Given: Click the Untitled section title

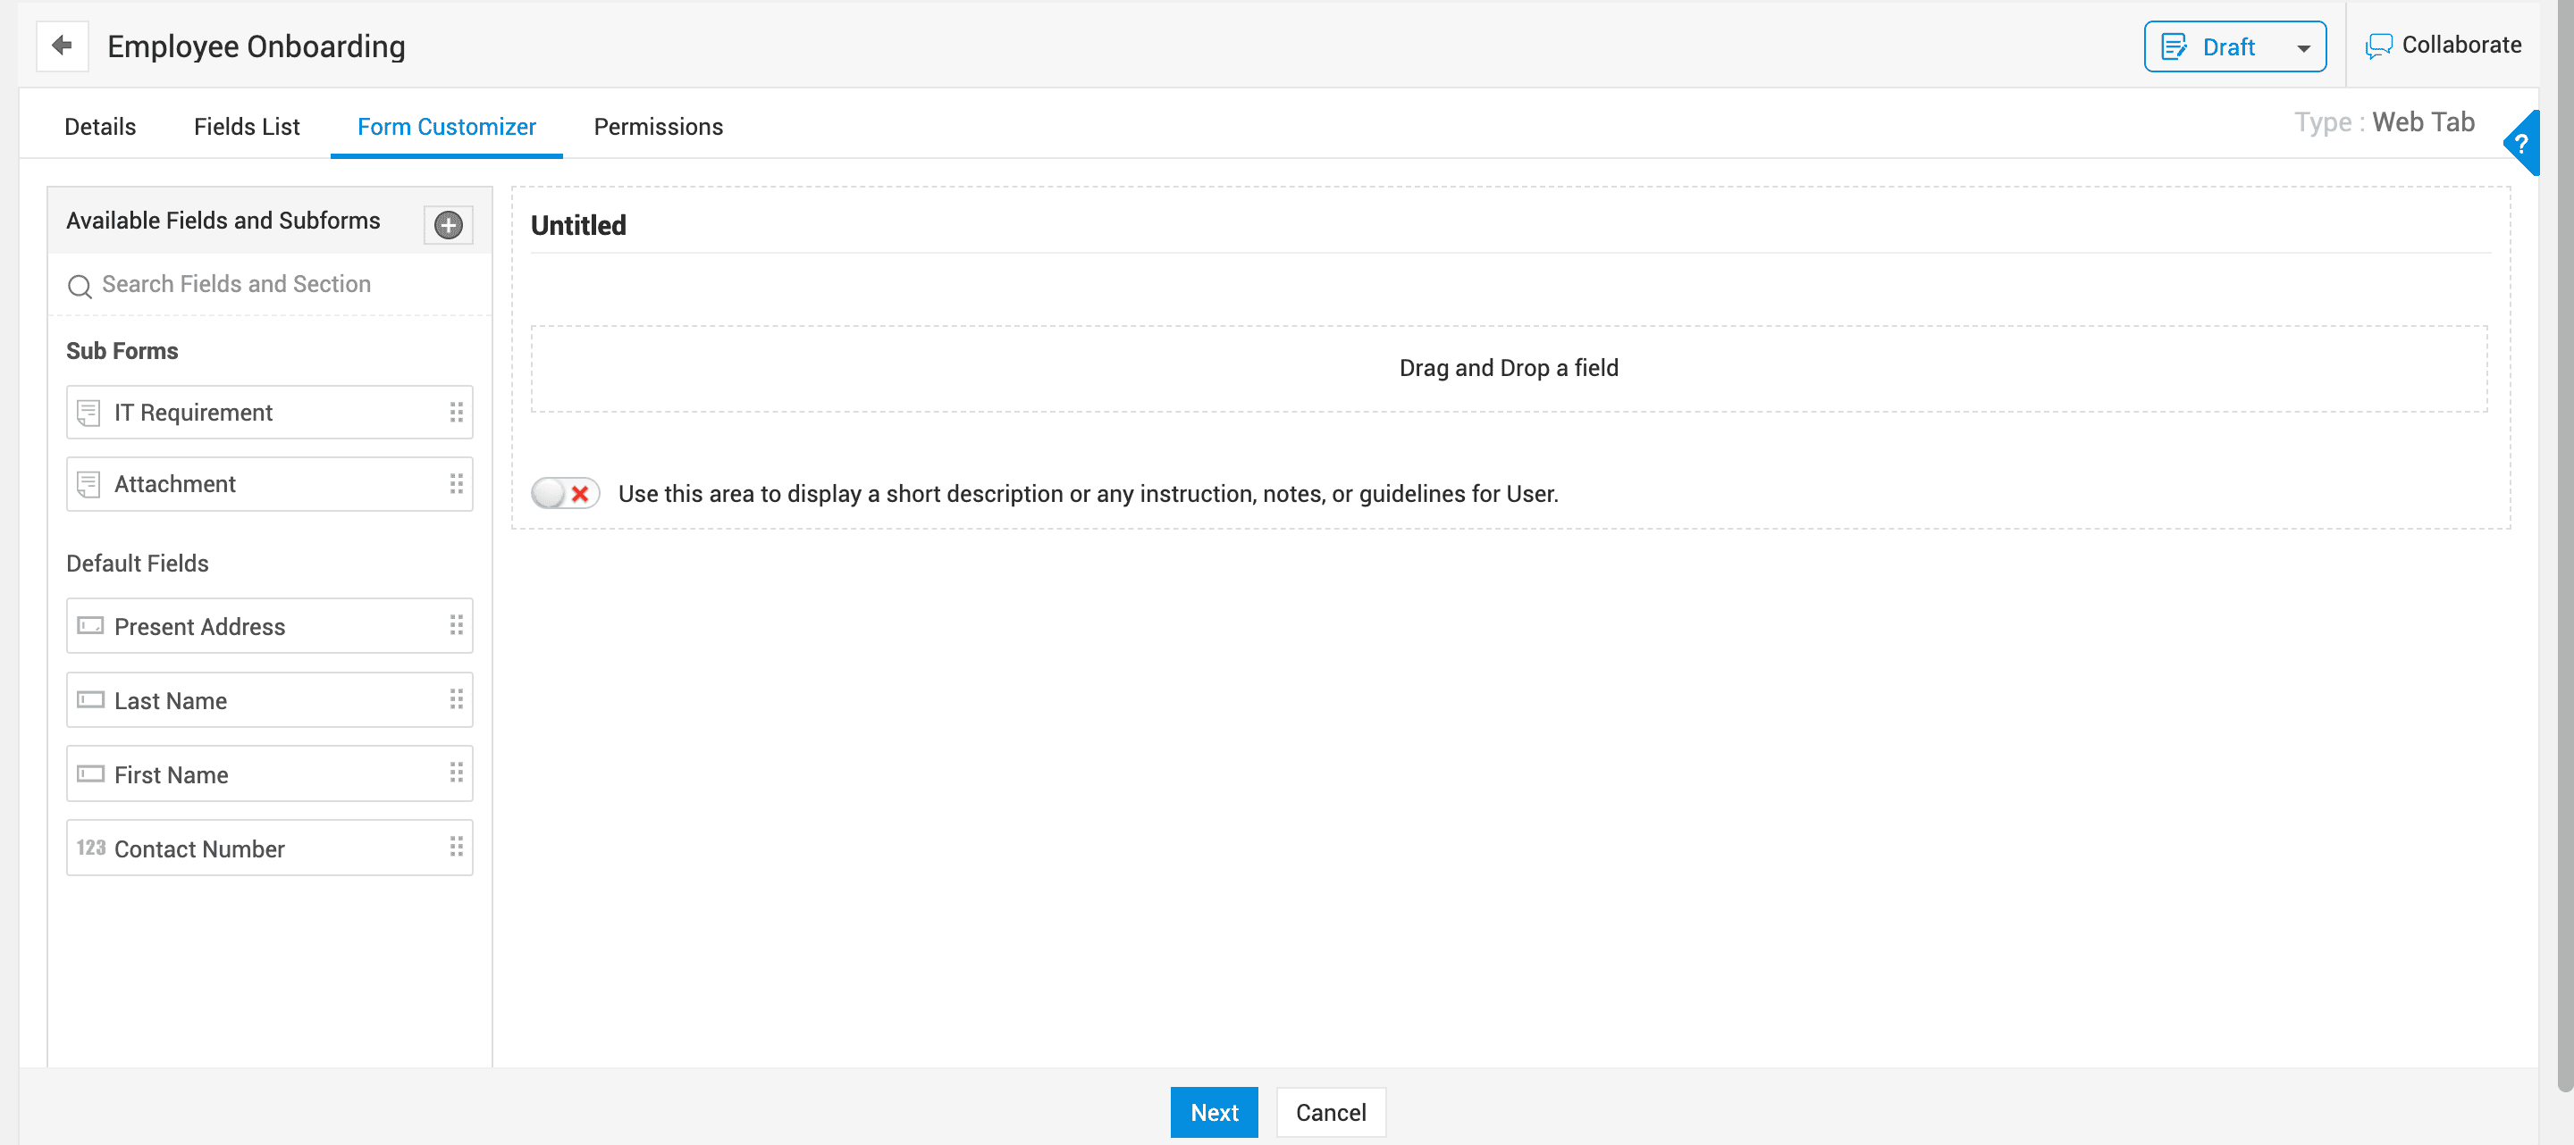Looking at the screenshot, I should point(578,226).
